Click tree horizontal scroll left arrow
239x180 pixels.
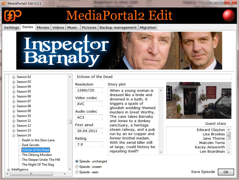coord(8,174)
